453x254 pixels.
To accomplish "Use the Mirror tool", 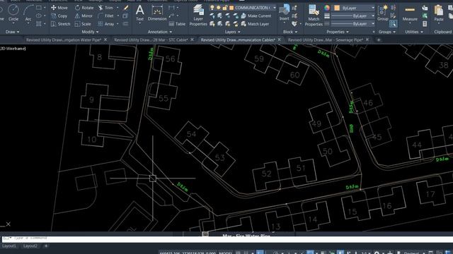I will click(x=84, y=16).
